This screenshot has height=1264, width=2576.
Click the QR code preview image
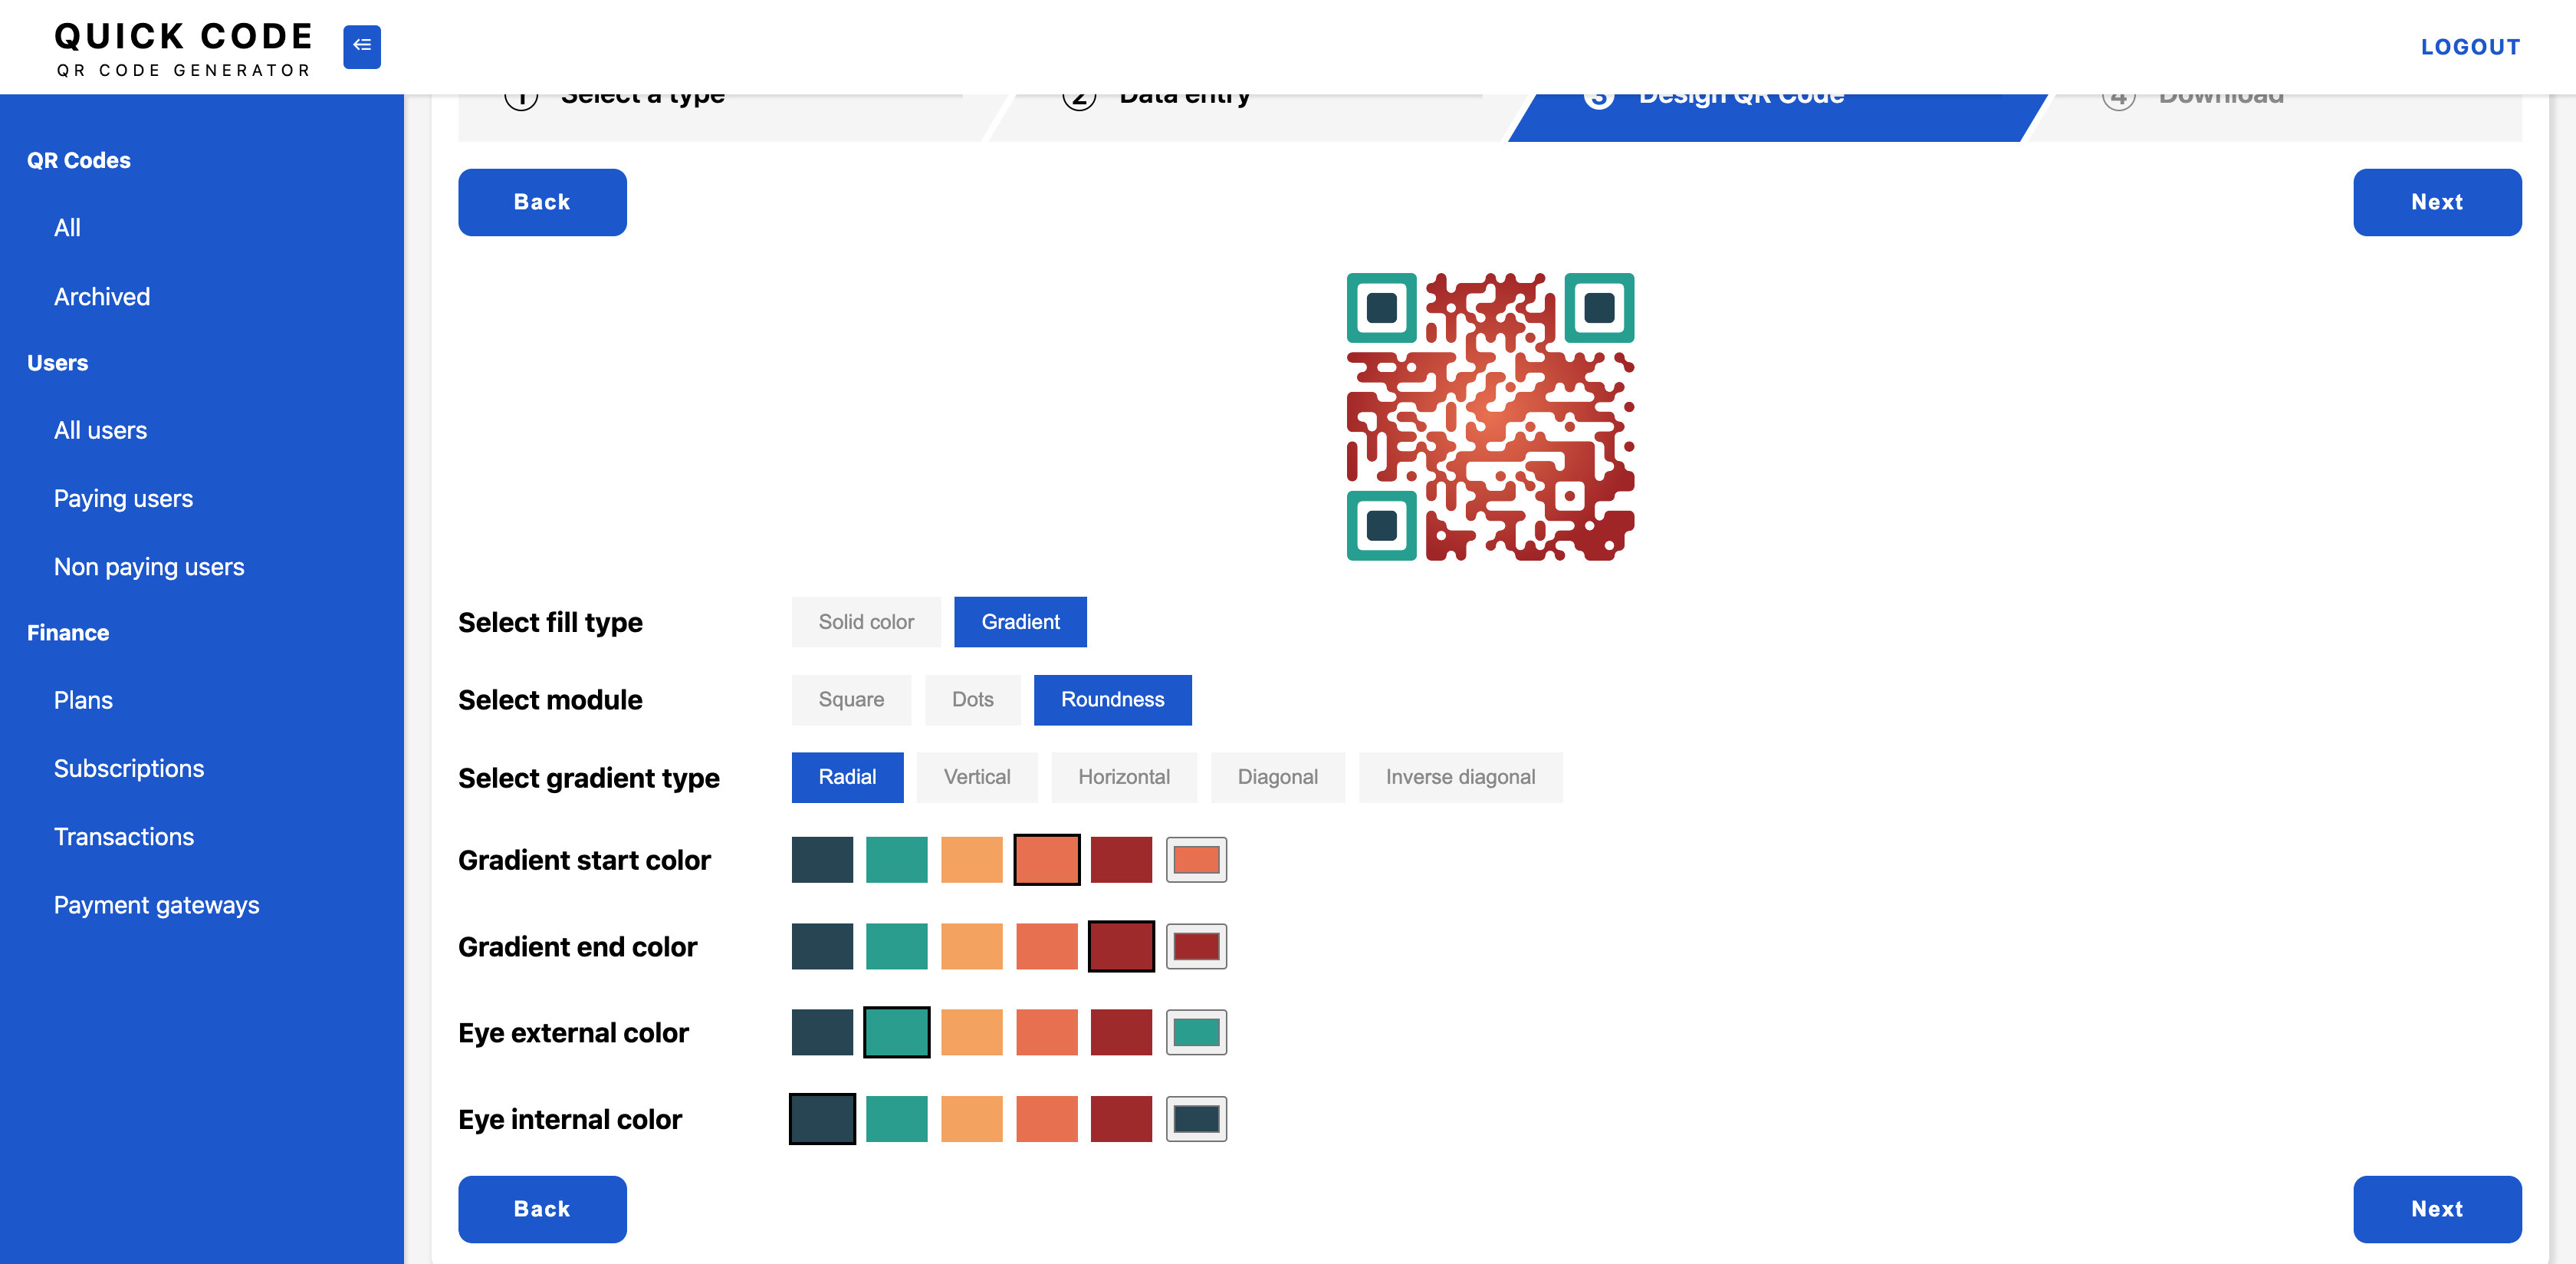[1490, 416]
